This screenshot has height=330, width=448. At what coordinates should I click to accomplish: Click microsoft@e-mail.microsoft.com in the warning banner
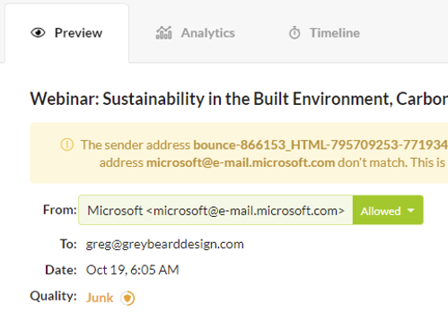(x=241, y=163)
